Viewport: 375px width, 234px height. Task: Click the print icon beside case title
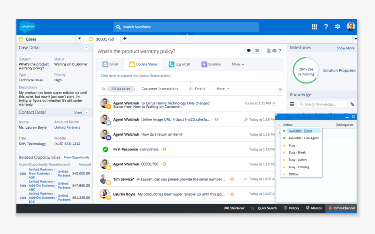pyautogui.click(x=274, y=51)
